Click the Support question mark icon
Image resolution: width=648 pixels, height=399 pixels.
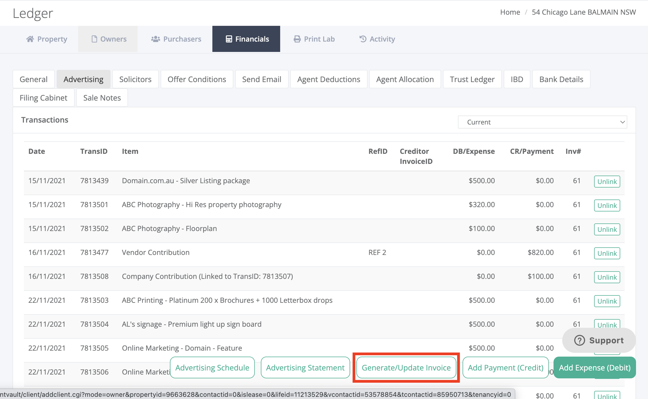pos(579,340)
